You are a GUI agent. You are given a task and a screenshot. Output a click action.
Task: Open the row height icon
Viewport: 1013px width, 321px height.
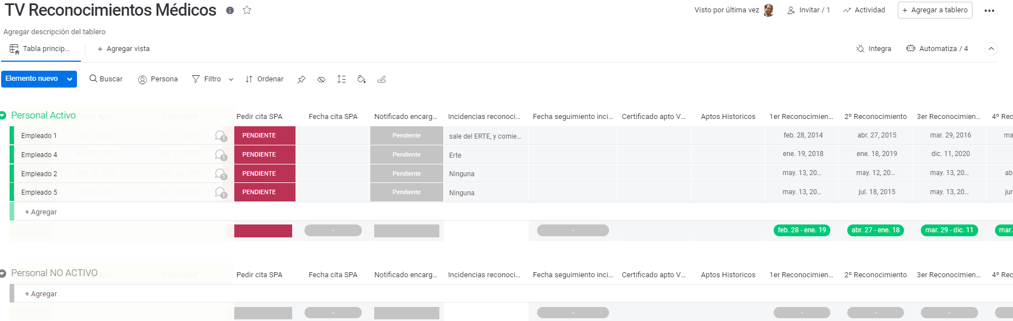[x=341, y=80]
